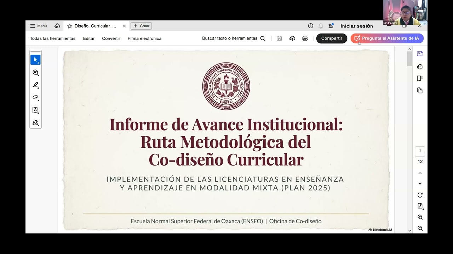The height and width of the screenshot is (254, 453).
Task: Click the Crear new tab button
Action: pos(141,26)
